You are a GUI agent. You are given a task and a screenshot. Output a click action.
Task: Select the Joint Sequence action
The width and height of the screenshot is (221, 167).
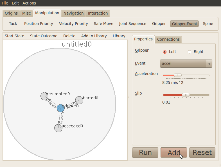point(132,24)
